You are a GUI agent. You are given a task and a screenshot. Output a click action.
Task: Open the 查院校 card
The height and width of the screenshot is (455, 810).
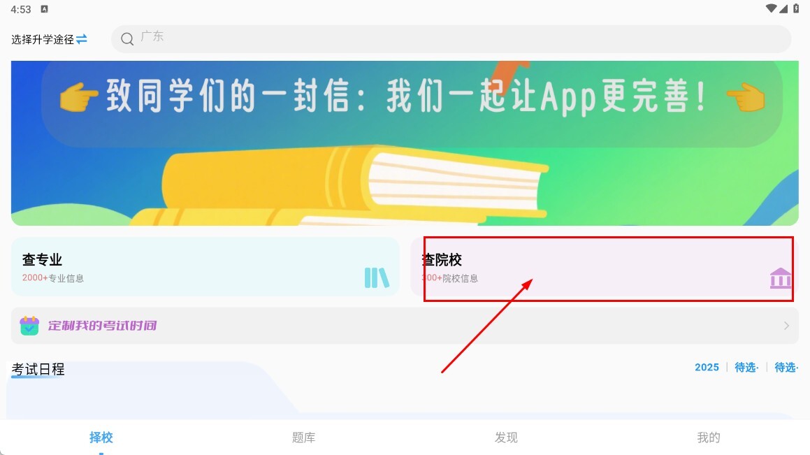[x=605, y=267]
